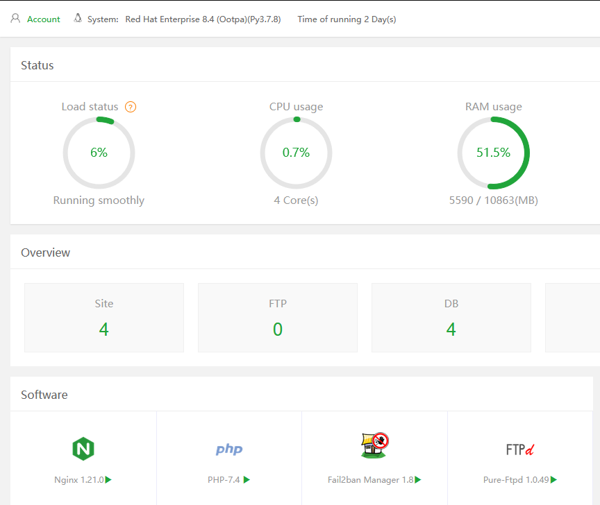
Task: Open the PHP software icon
Action: [x=228, y=450]
